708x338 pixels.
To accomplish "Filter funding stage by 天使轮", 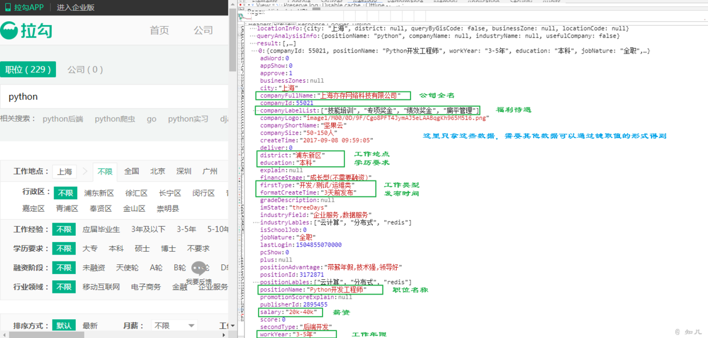I will tap(127, 268).
